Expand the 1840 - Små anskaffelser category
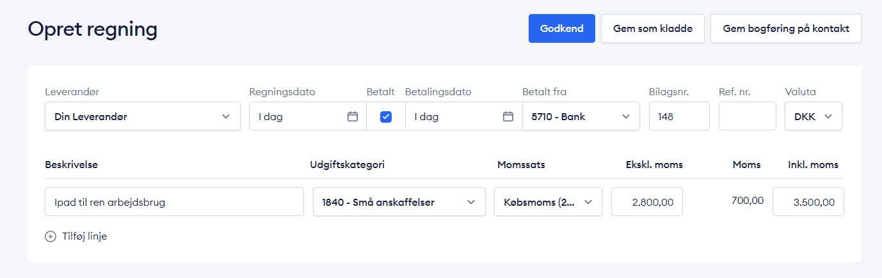 click(399, 202)
